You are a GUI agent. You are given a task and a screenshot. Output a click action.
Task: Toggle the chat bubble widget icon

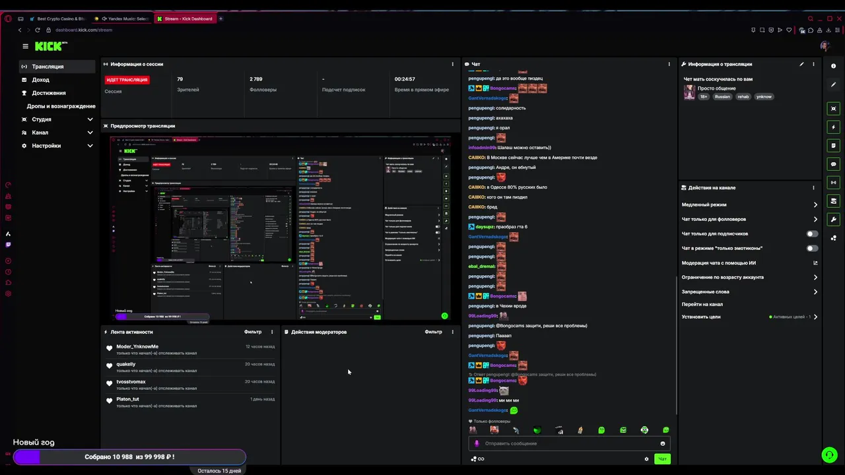point(833,164)
